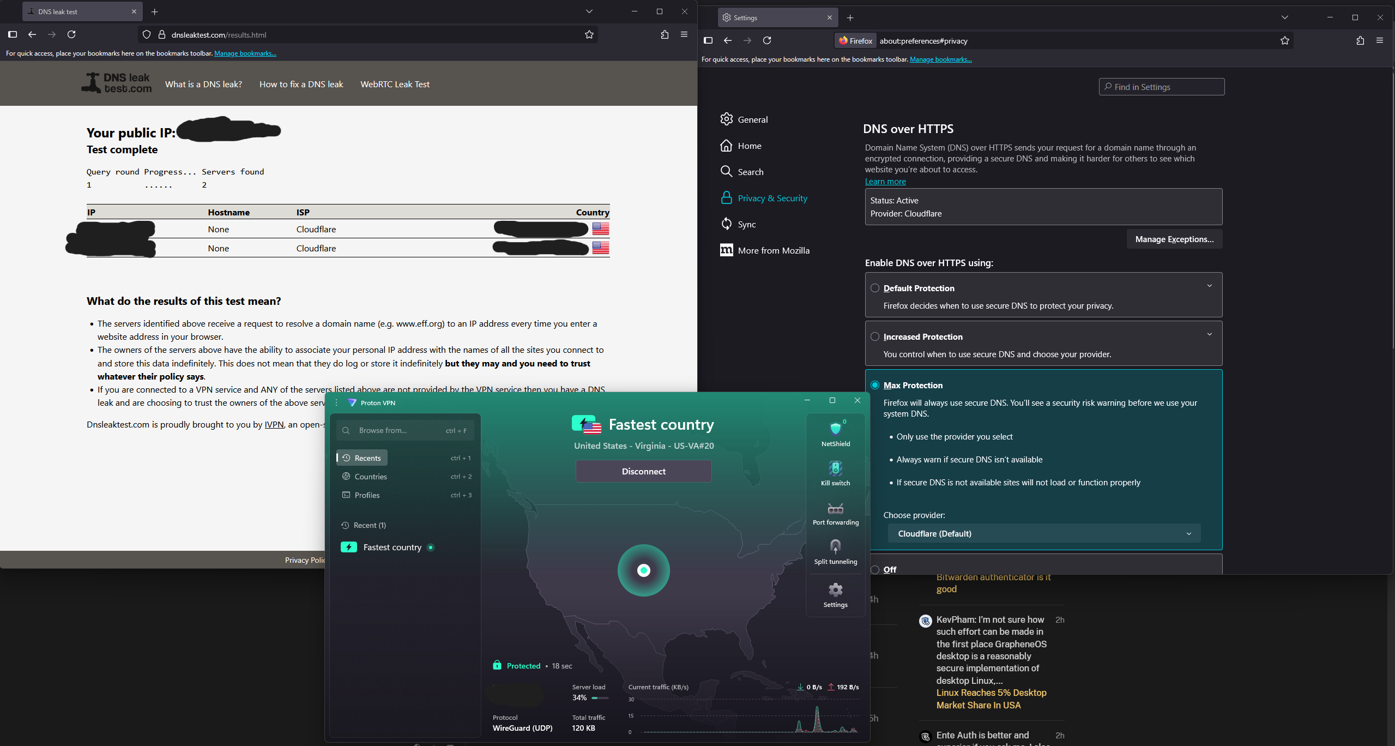1395x746 pixels.
Task: Bookmark dnsleaktest.com with the star icon
Action: click(589, 34)
